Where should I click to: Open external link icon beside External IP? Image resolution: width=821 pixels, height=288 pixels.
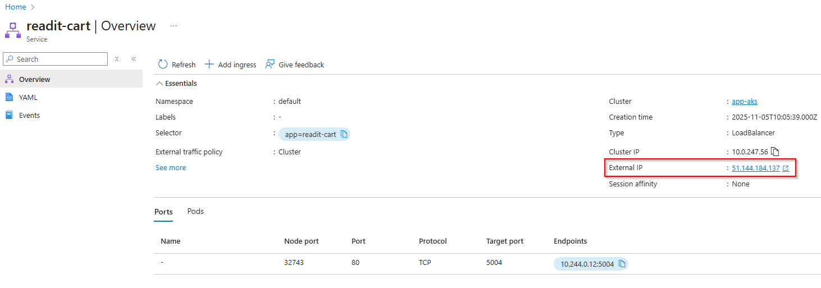tap(786, 168)
